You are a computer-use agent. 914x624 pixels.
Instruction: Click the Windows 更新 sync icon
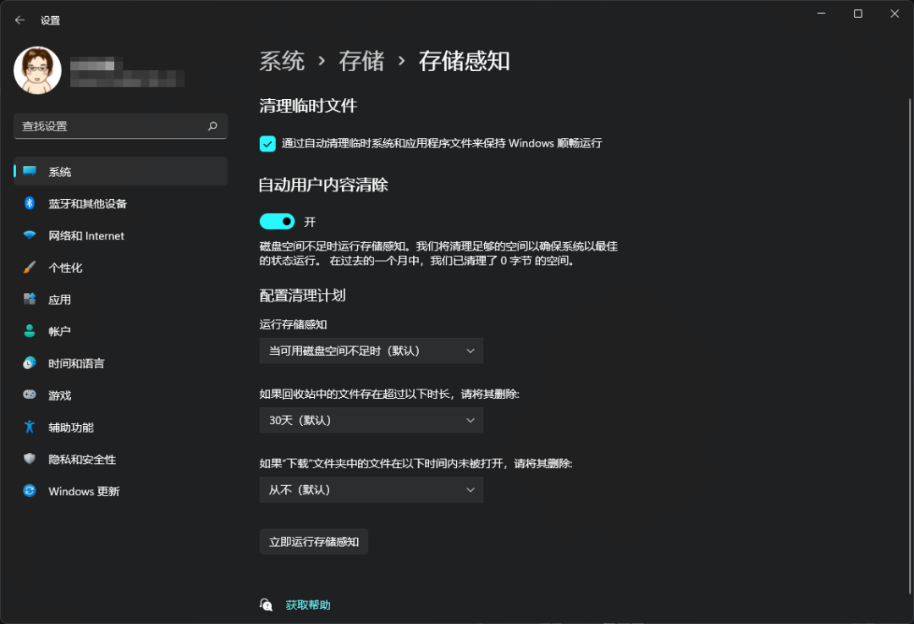(x=30, y=491)
